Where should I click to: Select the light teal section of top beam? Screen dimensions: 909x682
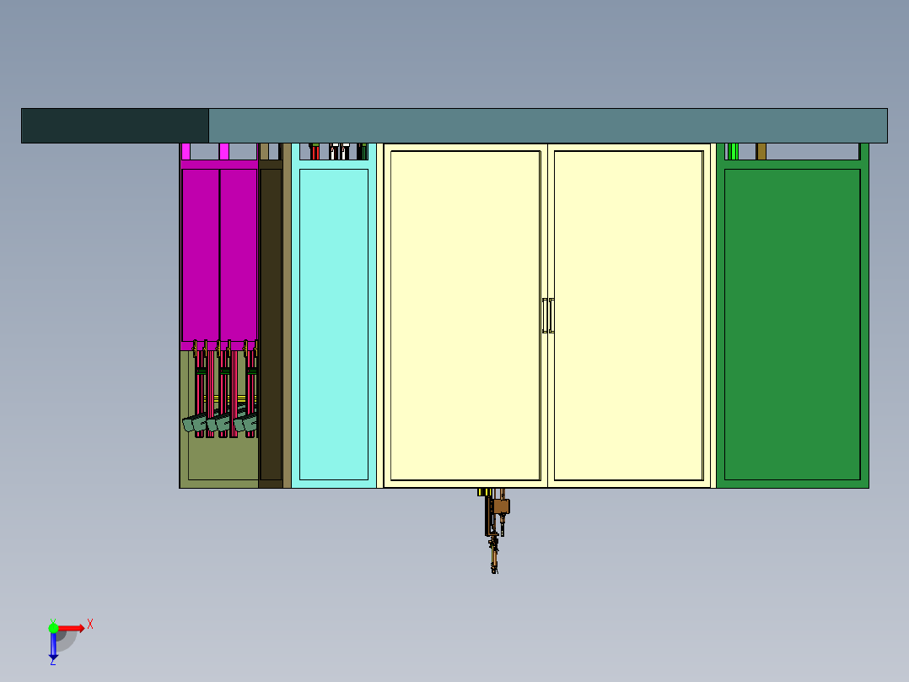click(548, 126)
